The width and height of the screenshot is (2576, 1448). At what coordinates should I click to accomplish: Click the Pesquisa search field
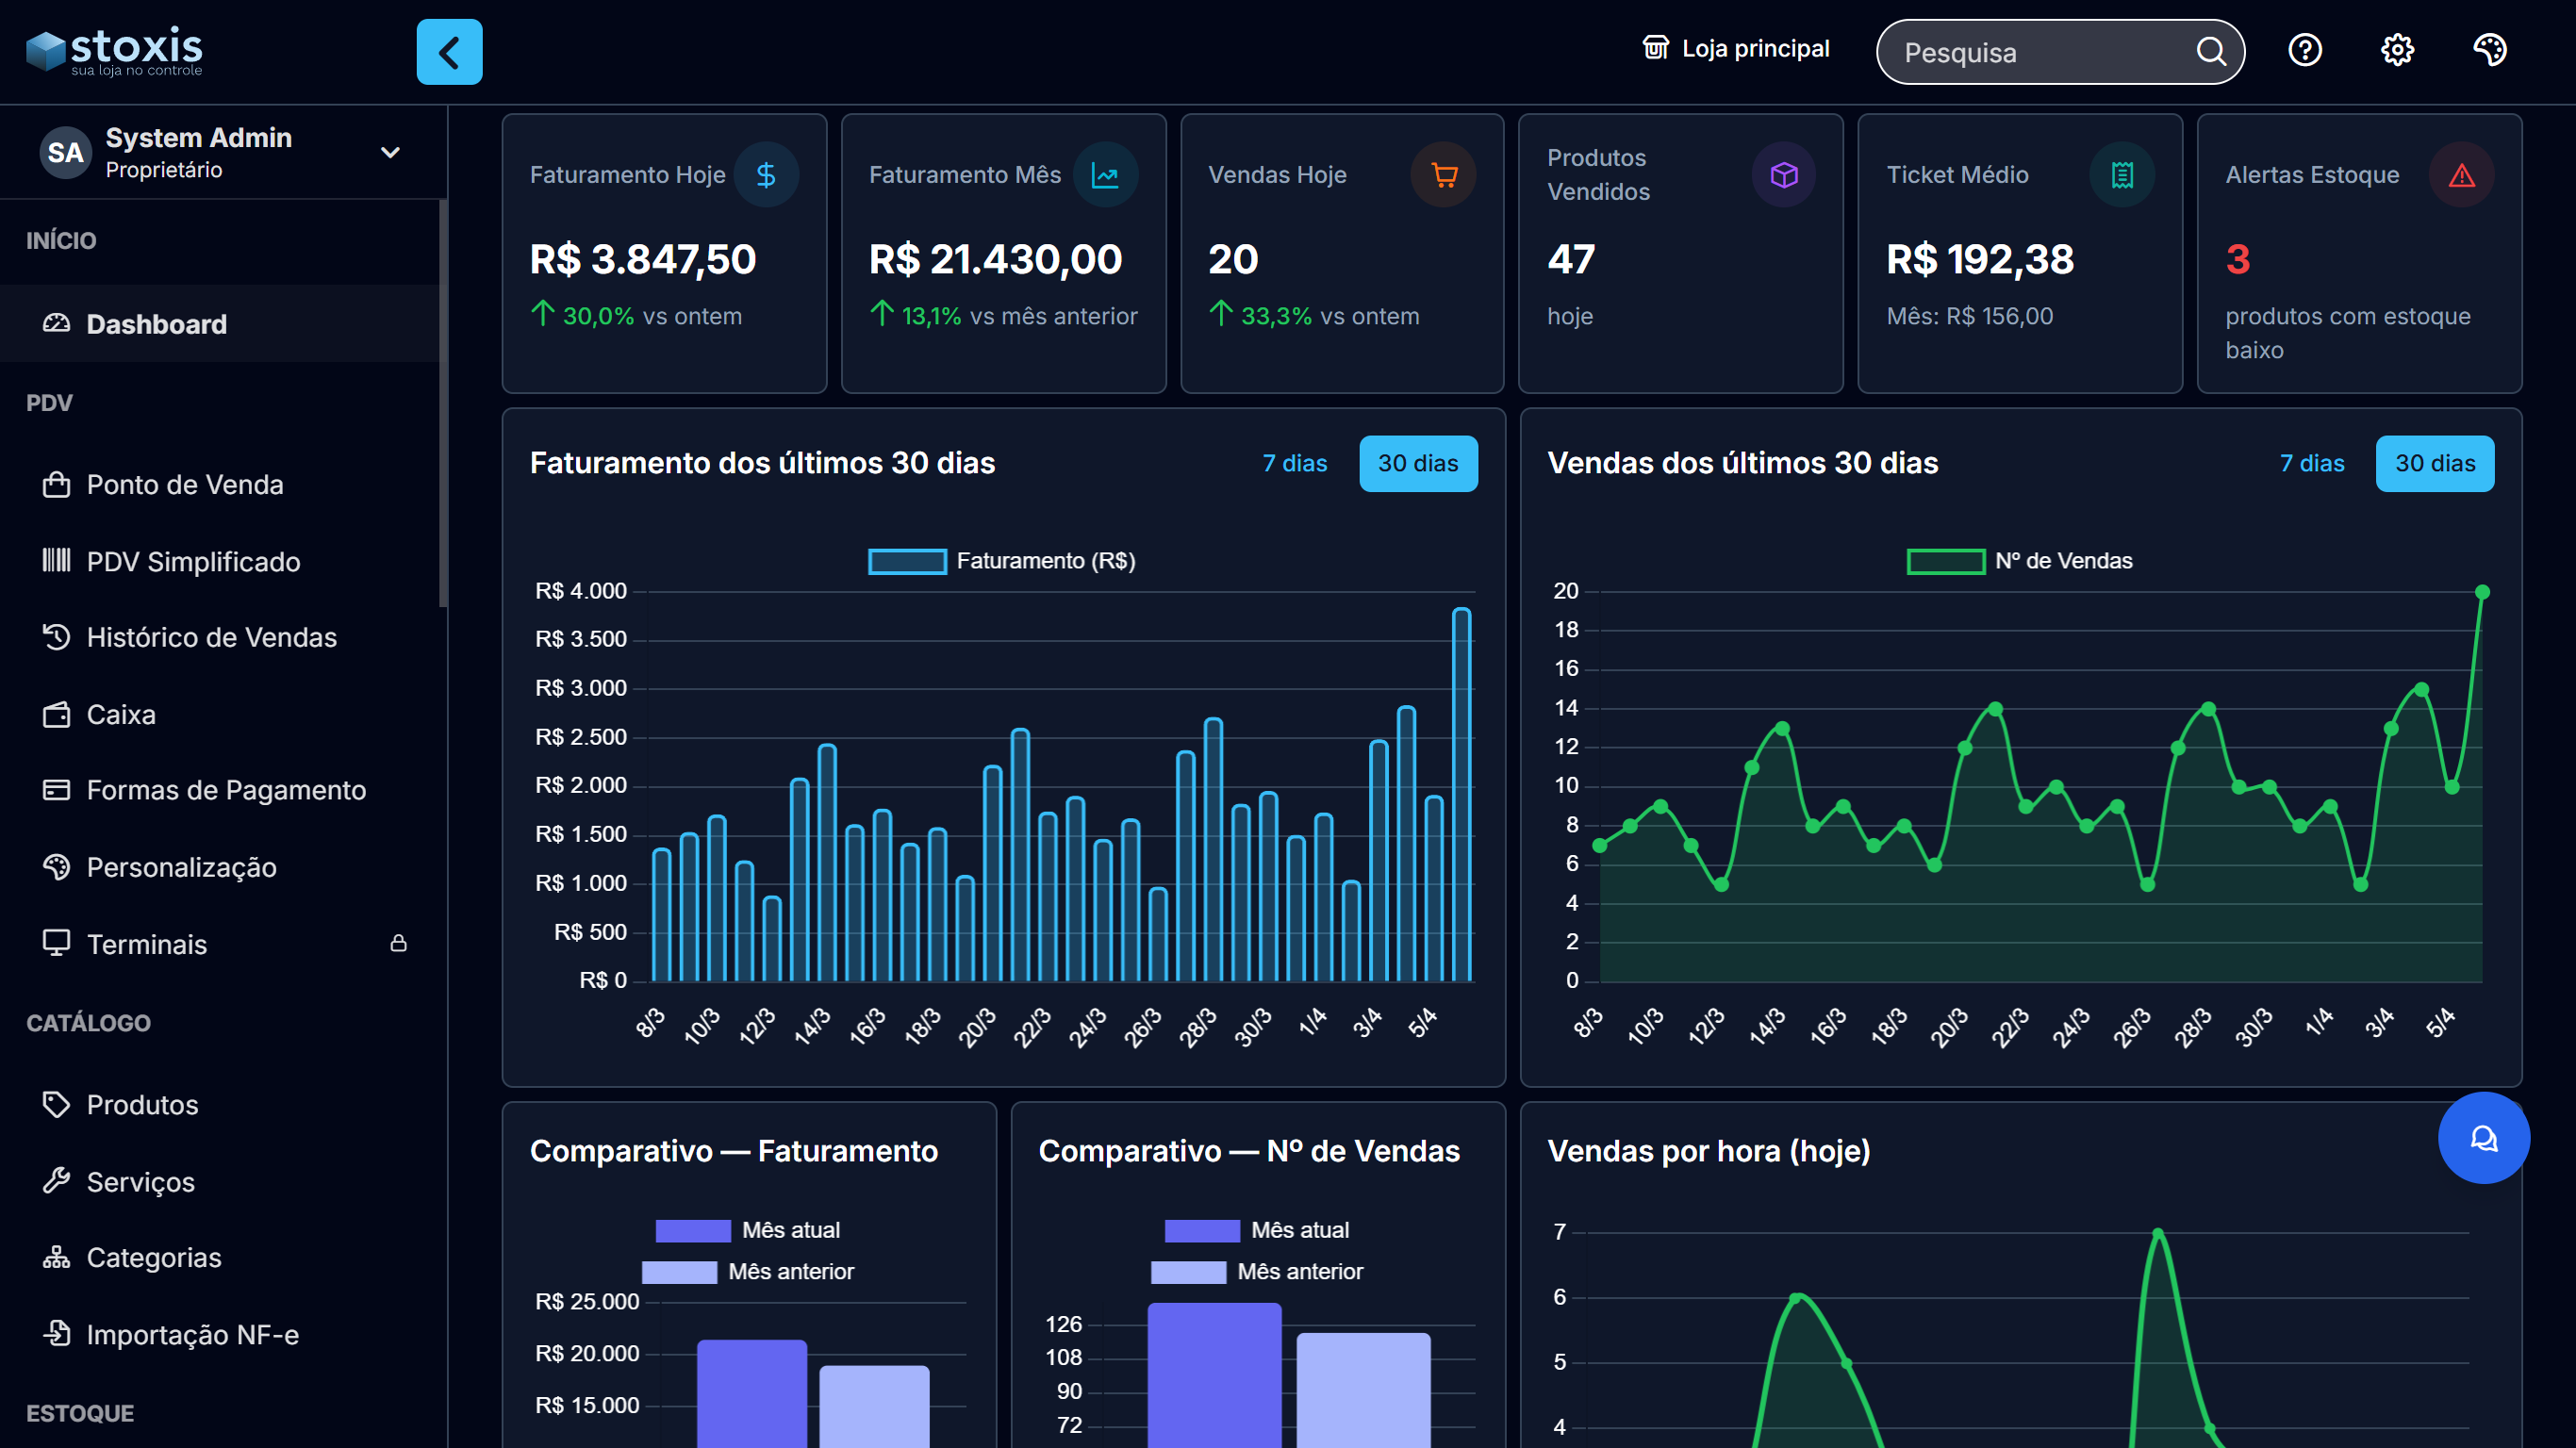[x=2060, y=52]
